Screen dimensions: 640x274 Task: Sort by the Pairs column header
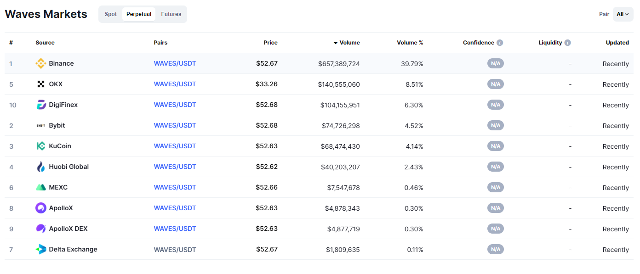coord(160,43)
